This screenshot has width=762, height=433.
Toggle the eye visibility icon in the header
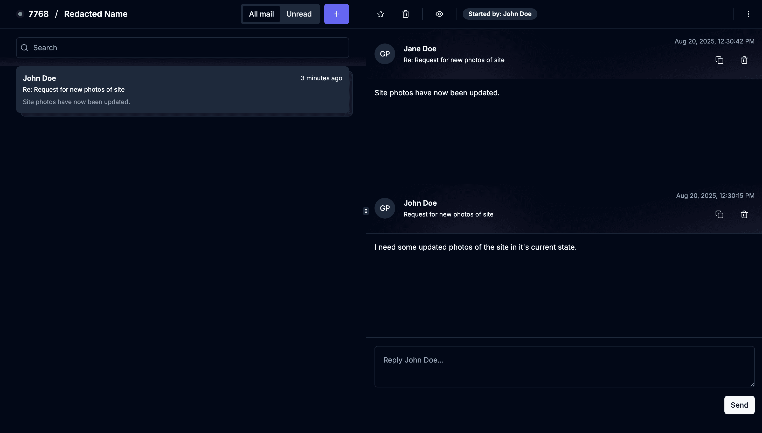tap(439, 14)
